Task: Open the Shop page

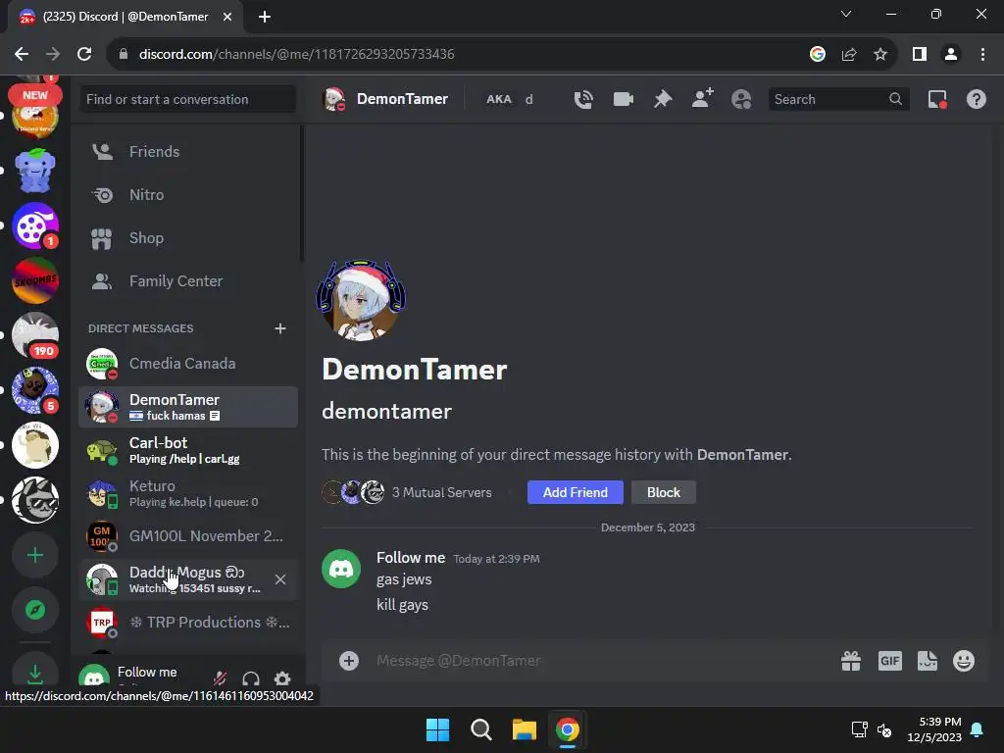Action: click(x=188, y=238)
